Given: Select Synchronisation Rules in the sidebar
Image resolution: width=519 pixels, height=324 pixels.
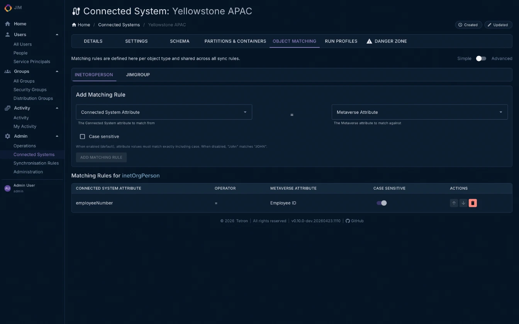Looking at the screenshot, I should click(x=36, y=163).
